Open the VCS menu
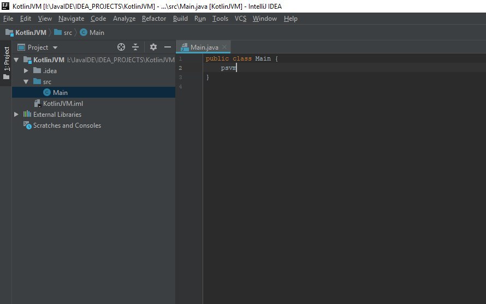Viewport: 486px width, 304px height. click(x=240, y=19)
